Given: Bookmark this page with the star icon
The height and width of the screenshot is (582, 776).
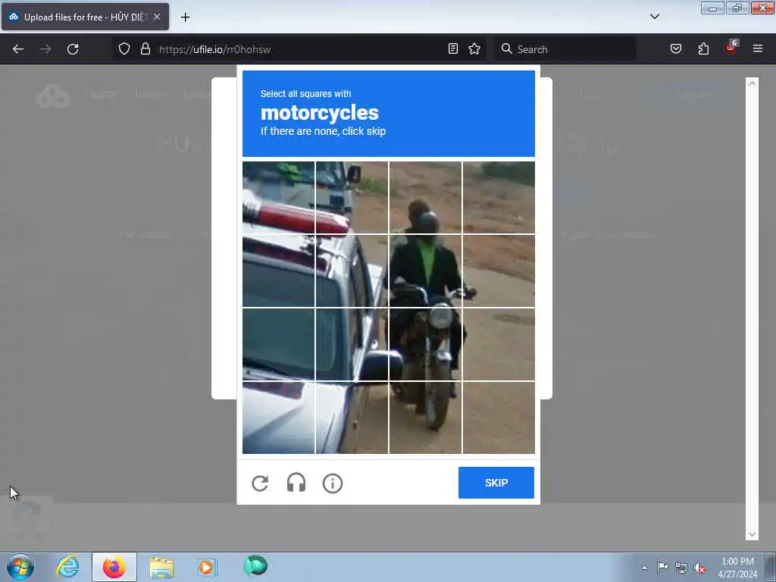Looking at the screenshot, I should click(474, 48).
